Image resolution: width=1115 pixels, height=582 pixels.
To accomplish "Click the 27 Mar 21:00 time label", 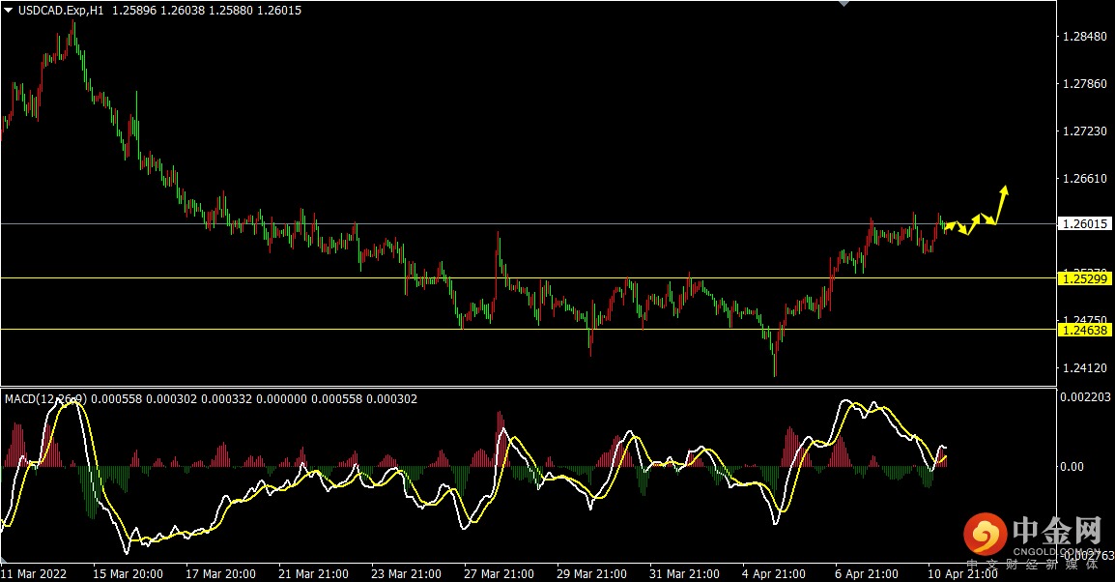I will coord(499,573).
